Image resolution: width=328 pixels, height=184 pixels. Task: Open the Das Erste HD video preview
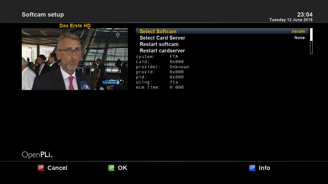[75, 59]
